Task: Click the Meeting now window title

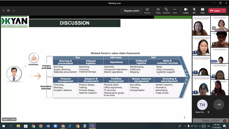Action: point(115,3)
